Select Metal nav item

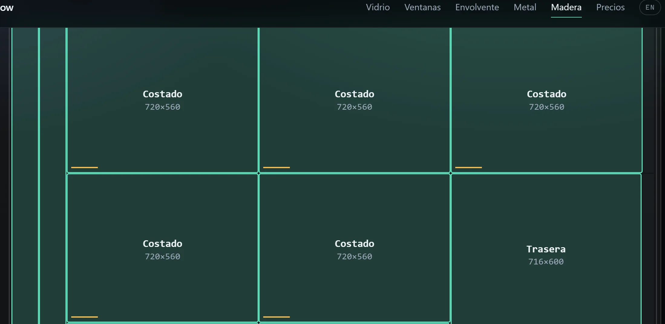tap(525, 7)
